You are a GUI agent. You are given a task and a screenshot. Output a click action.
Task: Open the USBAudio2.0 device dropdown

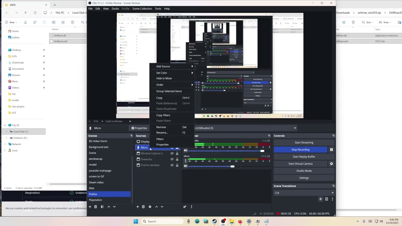tap(295, 128)
